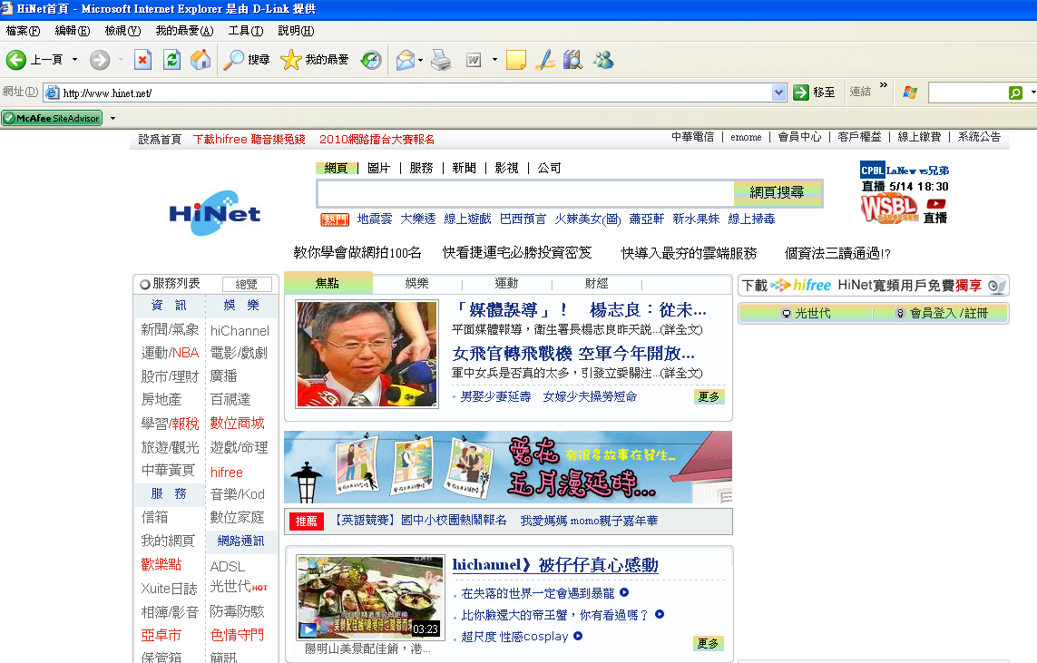Open the 編輯(E) menu
This screenshot has width=1037, height=663.
coord(72,31)
